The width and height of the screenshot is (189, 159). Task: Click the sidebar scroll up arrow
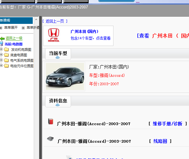36,19
